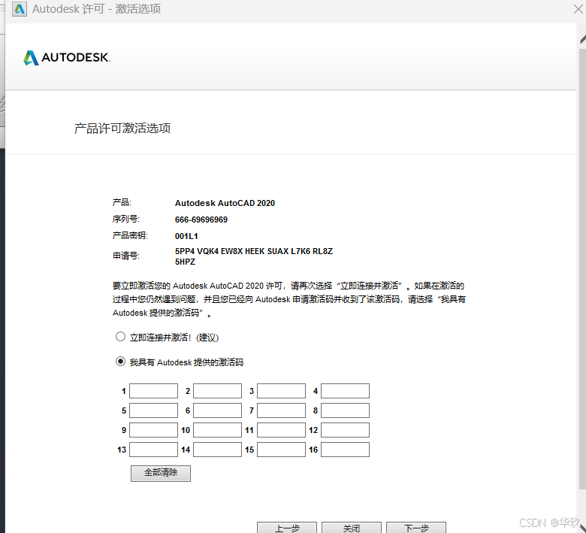This screenshot has height=533, width=586.
Task: Click the 产品许可激活选项 heading
Action: (x=122, y=129)
